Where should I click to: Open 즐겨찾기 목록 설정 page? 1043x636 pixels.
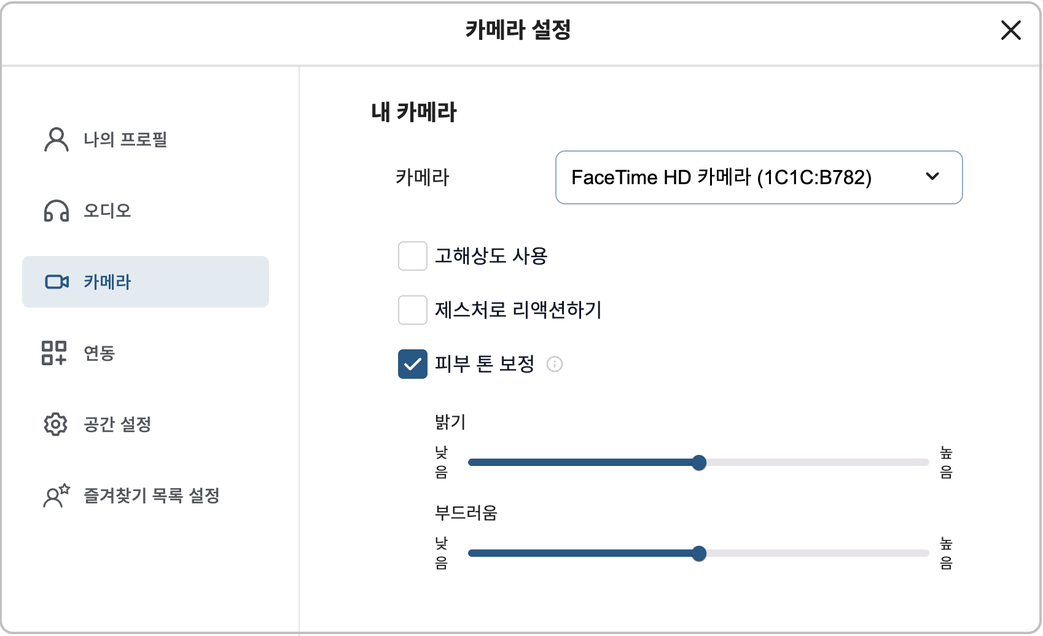pyautogui.click(x=152, y=496)
